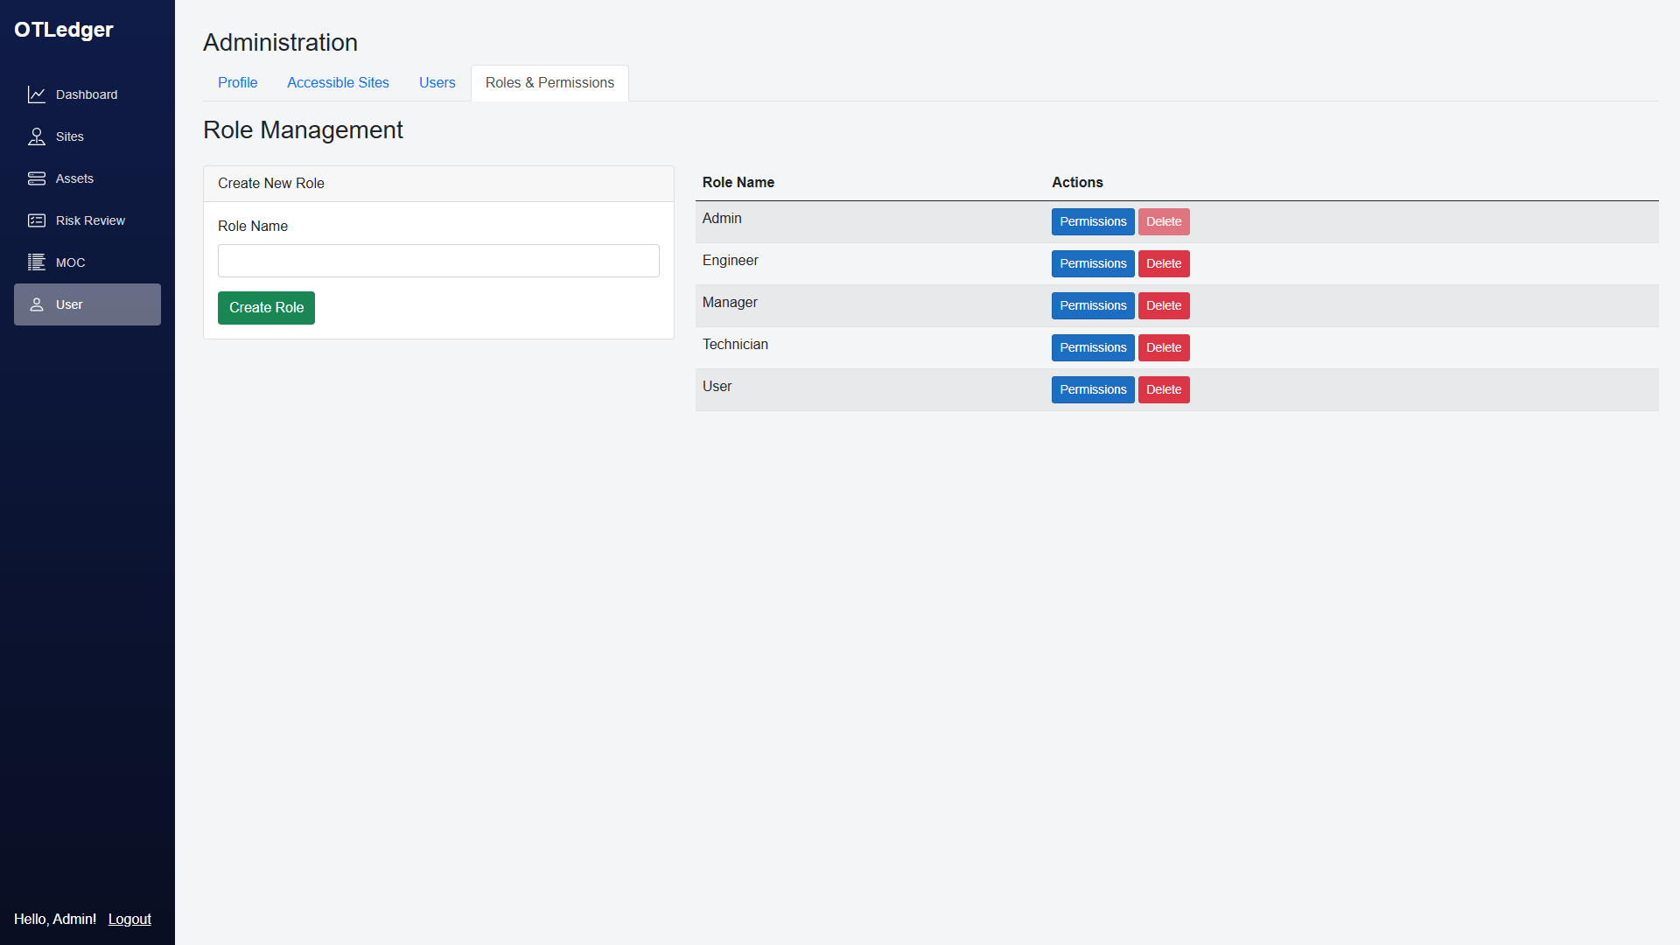Viewport: 1680px width, 945px height.
Task: Open Permissions for the Technician role
Action: click(1093, 347)
